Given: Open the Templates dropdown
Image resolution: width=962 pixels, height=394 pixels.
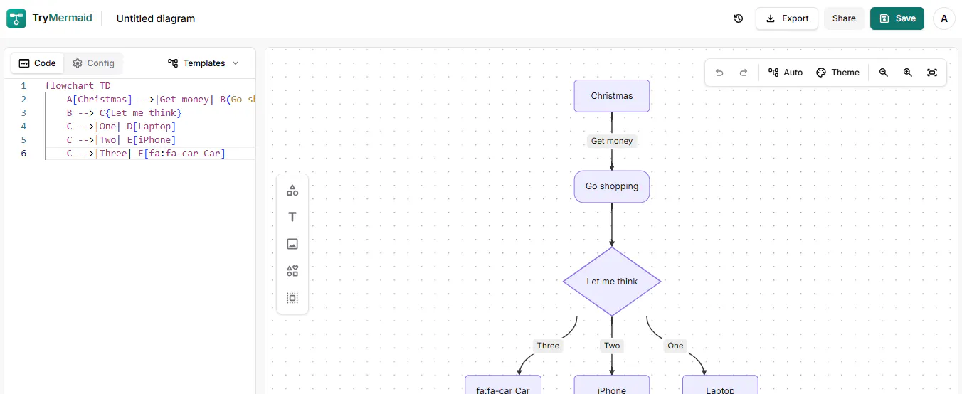Looking at the screenshot, I should pos(203,63).
